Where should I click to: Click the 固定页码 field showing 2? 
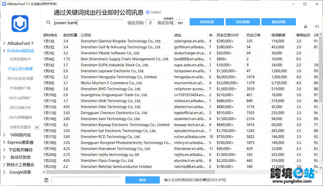tap(150, 23)
